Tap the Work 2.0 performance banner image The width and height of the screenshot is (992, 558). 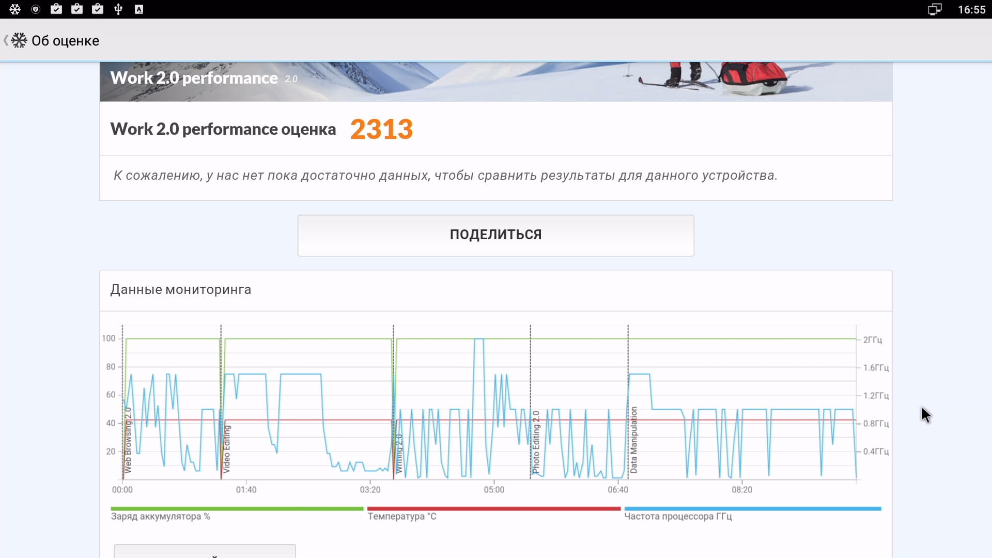[x=495, y=82]
